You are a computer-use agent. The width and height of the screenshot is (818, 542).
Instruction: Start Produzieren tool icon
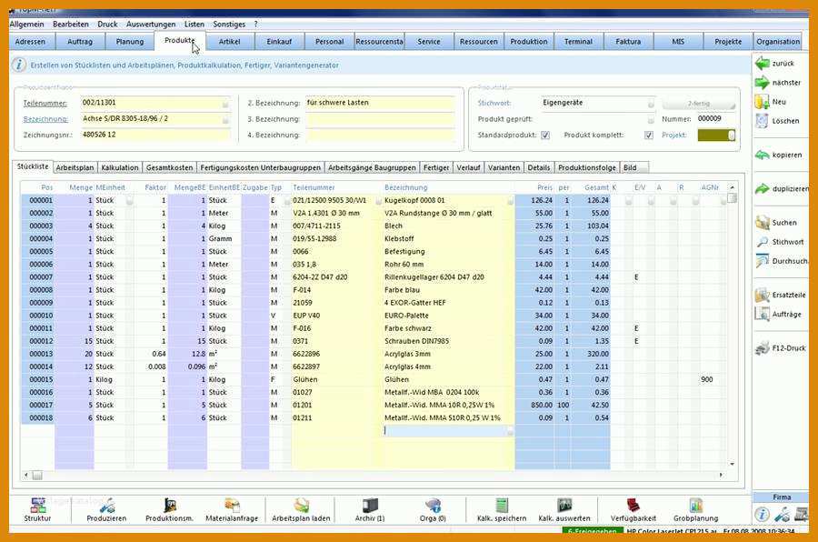107,506
